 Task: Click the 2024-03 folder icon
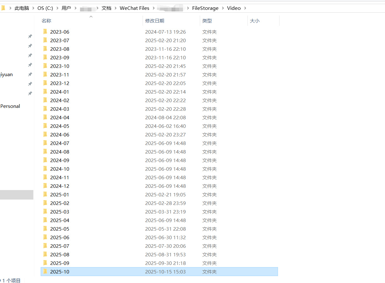pos(45,109)
